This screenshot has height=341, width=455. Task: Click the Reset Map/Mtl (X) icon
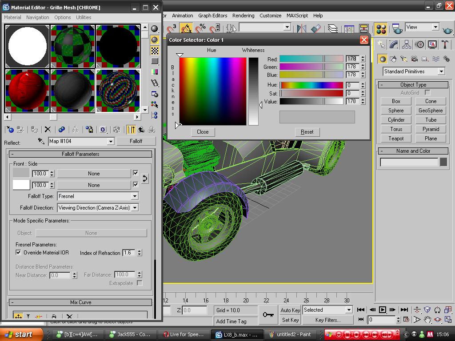point(48,130)
